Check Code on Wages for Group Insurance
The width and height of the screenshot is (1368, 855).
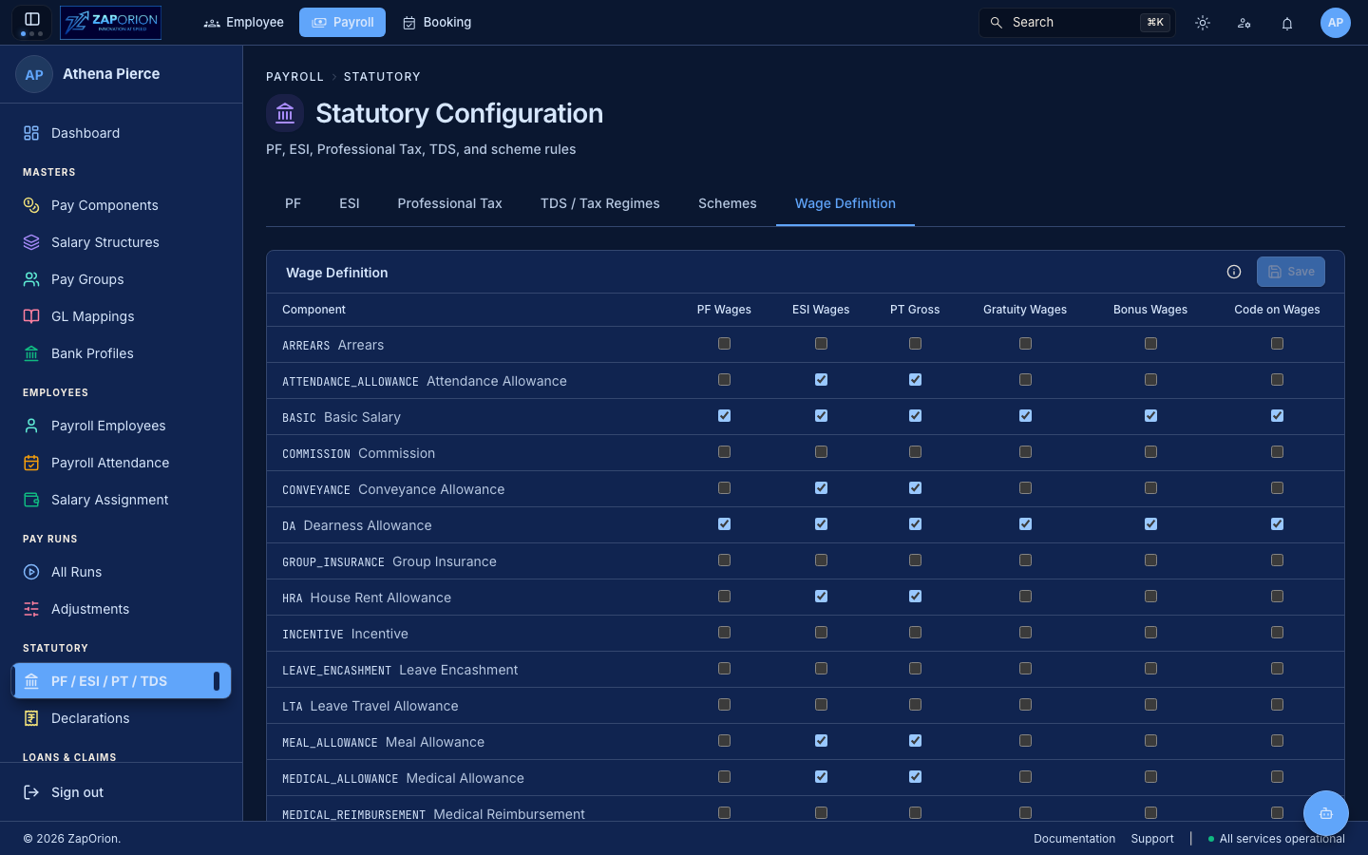pos(1278,560)
